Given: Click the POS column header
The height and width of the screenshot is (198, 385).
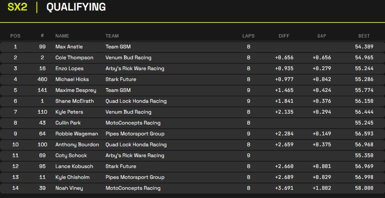Looking at the screenshot, I should (x=15, y=36).
